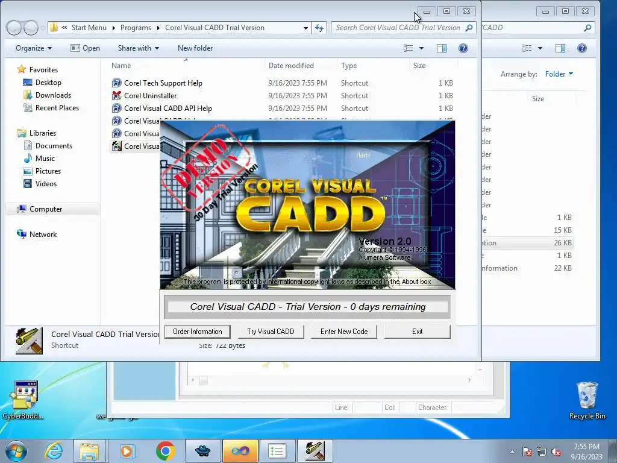Toggle the preview pane icon
This screenshot has height=463, width=617.
[442, 48]
